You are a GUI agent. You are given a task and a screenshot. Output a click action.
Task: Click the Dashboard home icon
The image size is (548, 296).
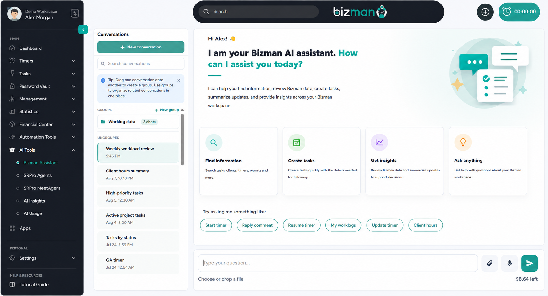click(12, 48)
